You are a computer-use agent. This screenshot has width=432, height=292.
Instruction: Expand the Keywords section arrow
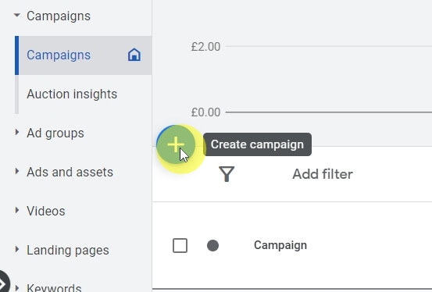(x=17, y=288)
